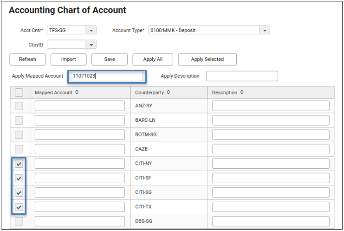Viewport: 344px width, 231px height.
Task: Expand the Account Type dropdown
Action: point(265,30)
